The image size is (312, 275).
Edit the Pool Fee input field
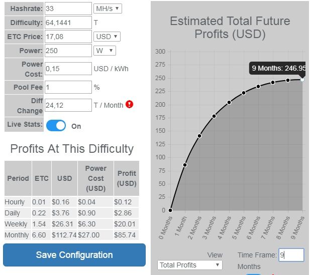[x=68, y=87]
